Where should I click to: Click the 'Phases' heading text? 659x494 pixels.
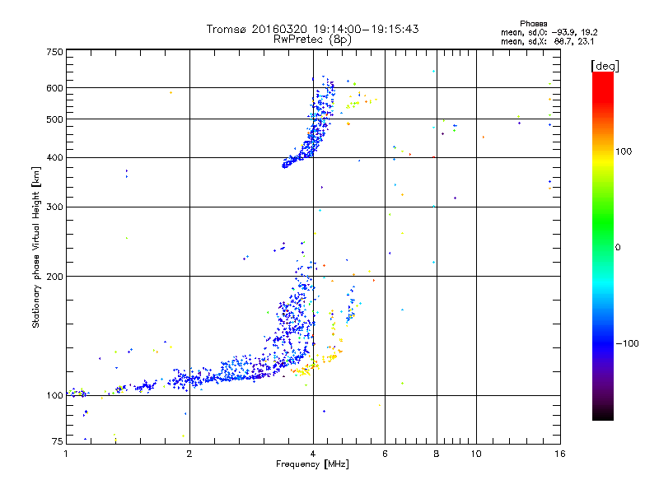click(x=533, y=24)
